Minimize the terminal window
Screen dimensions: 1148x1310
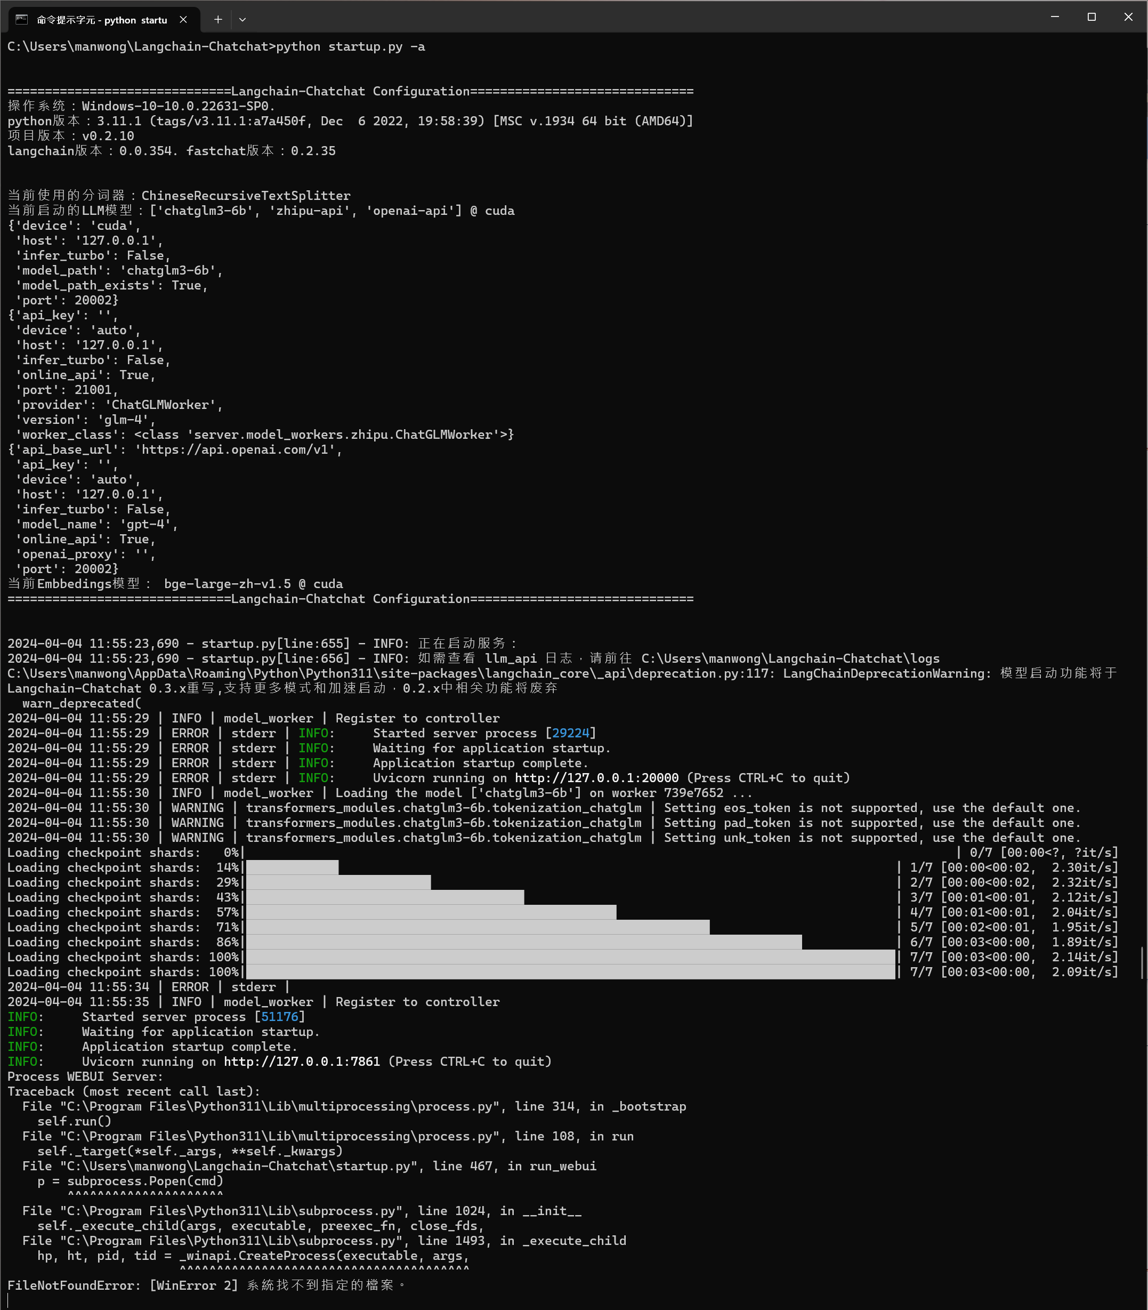1055,17
